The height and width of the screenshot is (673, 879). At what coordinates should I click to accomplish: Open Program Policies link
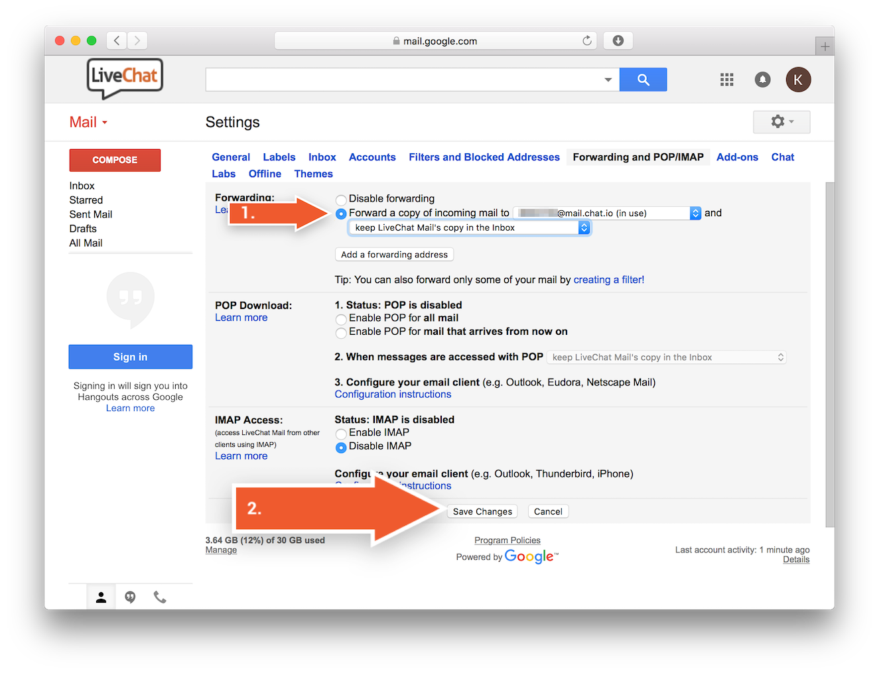pos(507,540)
